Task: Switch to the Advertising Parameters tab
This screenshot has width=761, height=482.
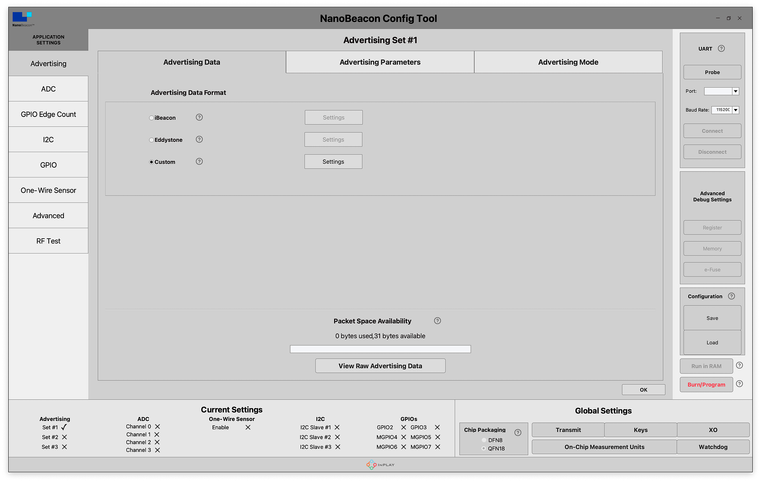Action: (379, 62)
